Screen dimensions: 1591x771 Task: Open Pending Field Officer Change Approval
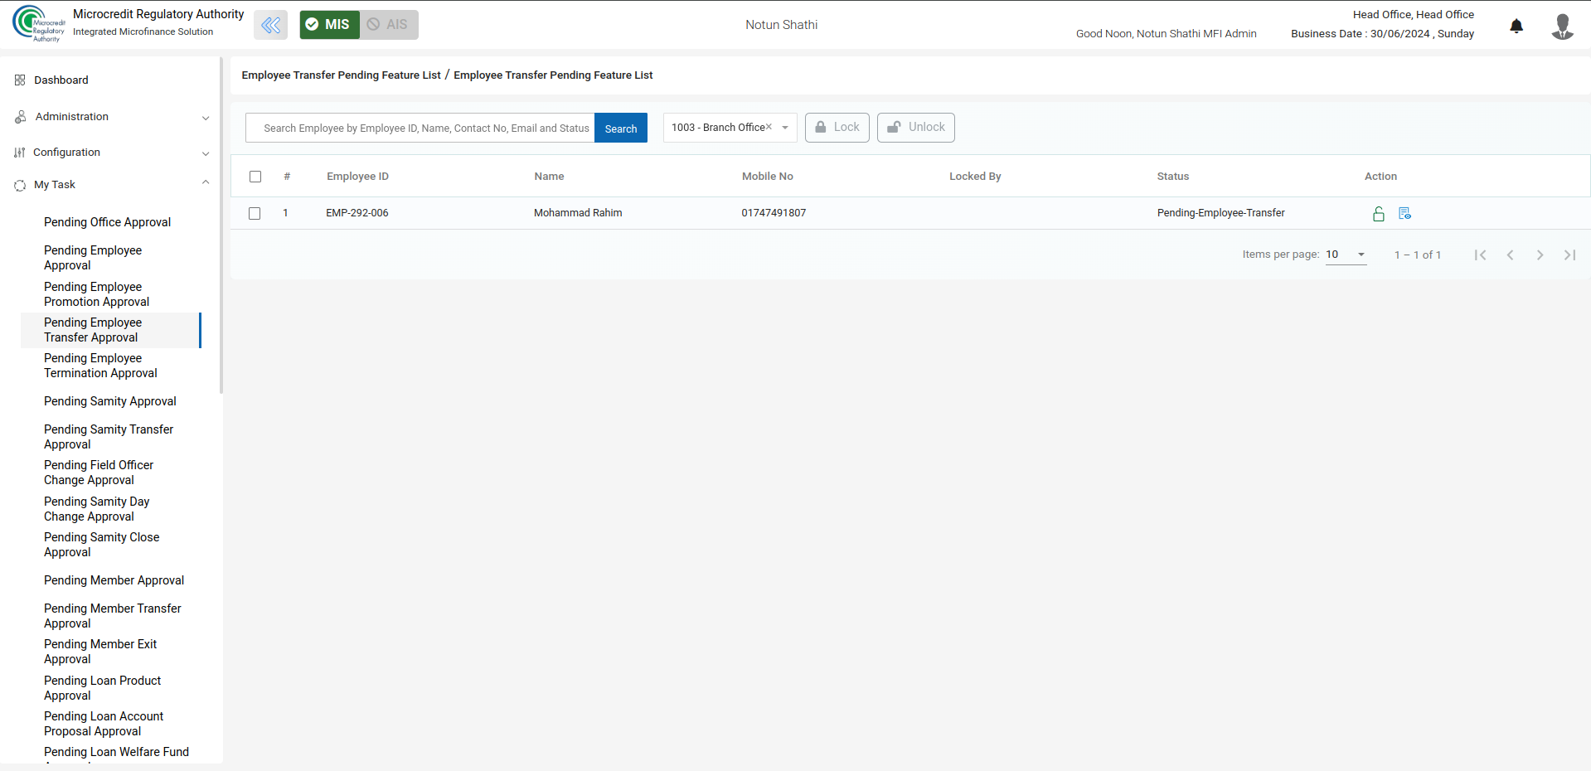click(x=99, y=473)
